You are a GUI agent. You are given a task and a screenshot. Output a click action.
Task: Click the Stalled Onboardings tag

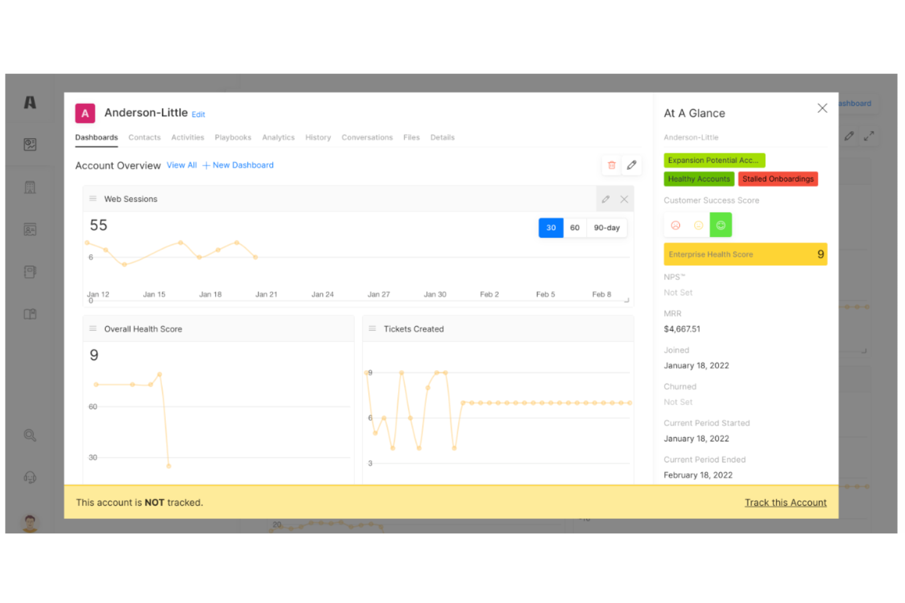pyautogui.click(x=778, y=178)
